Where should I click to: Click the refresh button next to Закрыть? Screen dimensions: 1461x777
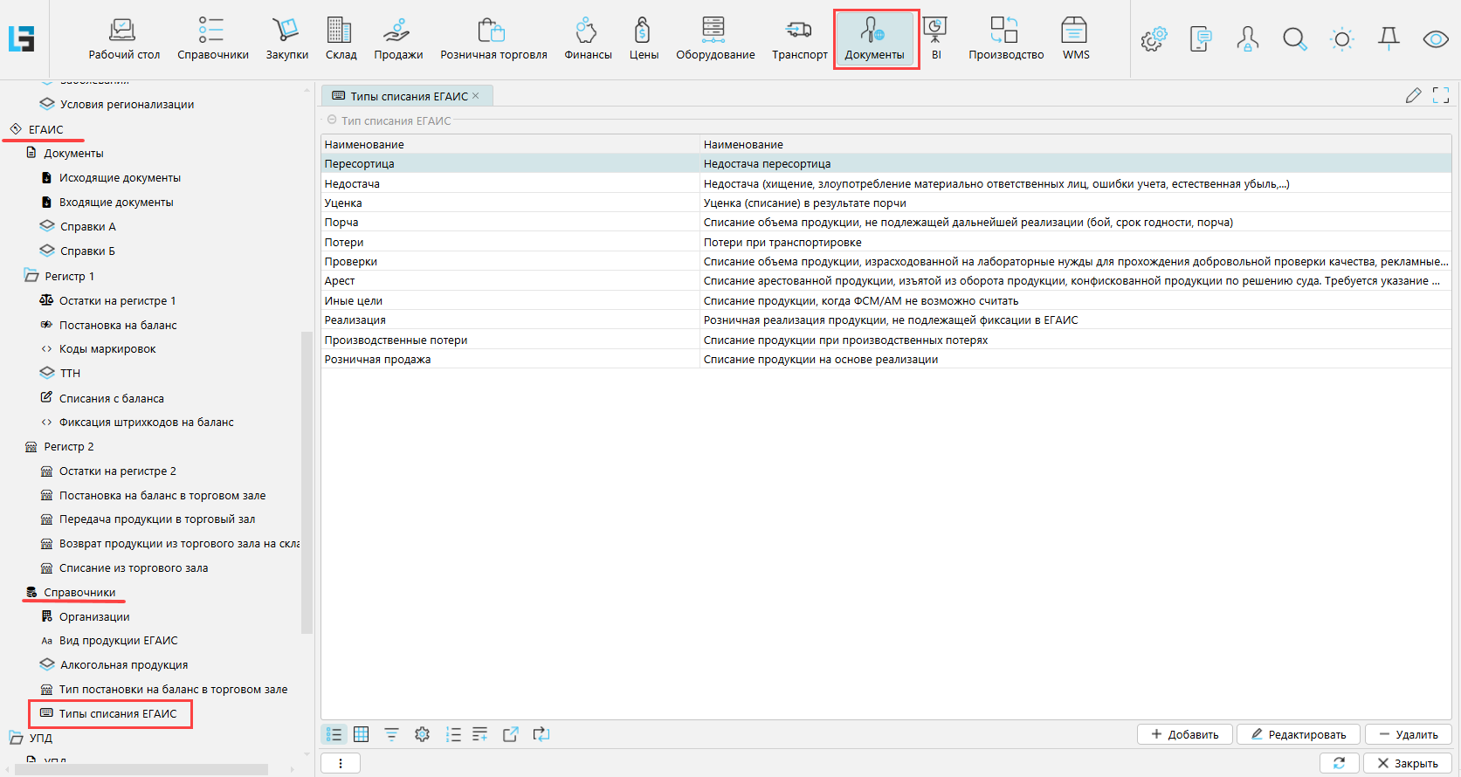[1339, 763]
